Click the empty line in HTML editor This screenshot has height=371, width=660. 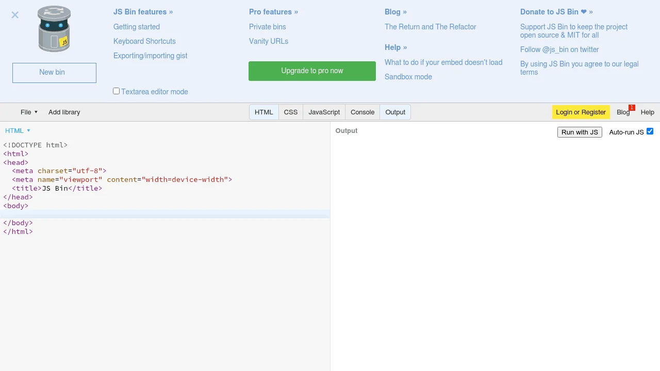point(165,214)
